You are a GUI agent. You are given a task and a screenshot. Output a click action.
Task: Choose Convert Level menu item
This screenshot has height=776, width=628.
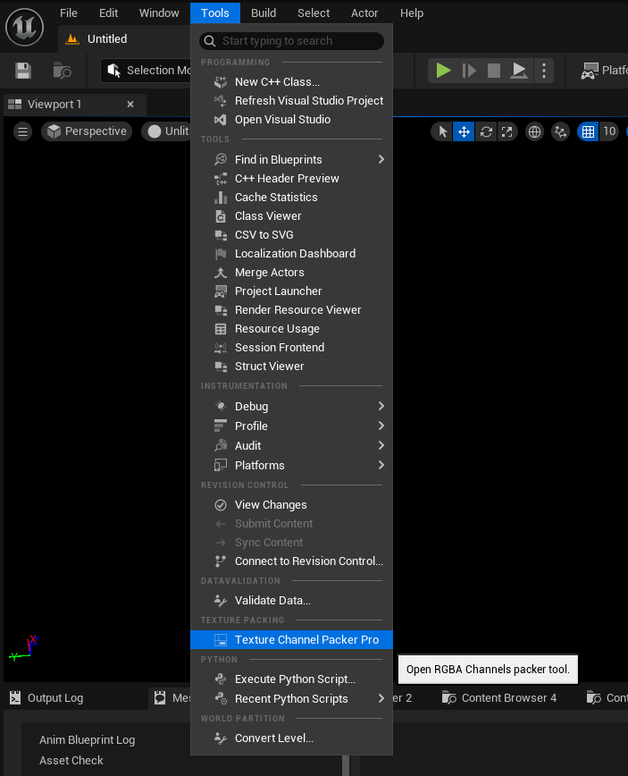click(292, 738)
